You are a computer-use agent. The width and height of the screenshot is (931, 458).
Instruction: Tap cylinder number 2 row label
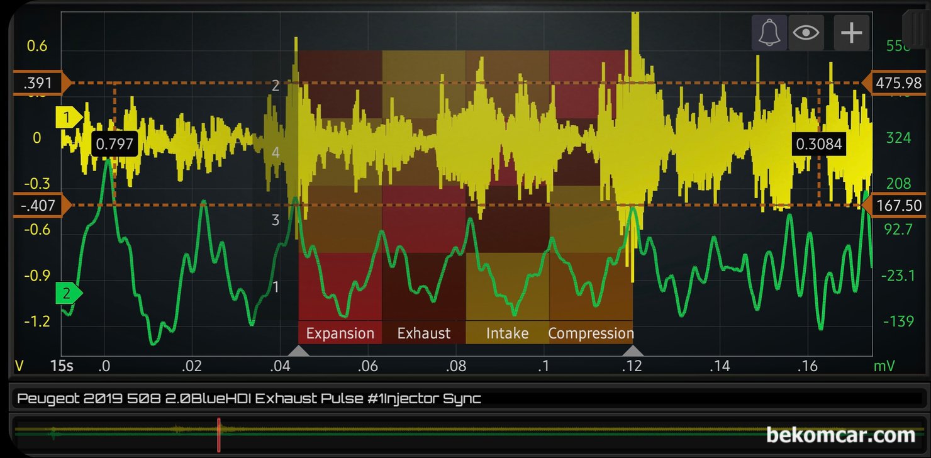click(x=276, y=86)
